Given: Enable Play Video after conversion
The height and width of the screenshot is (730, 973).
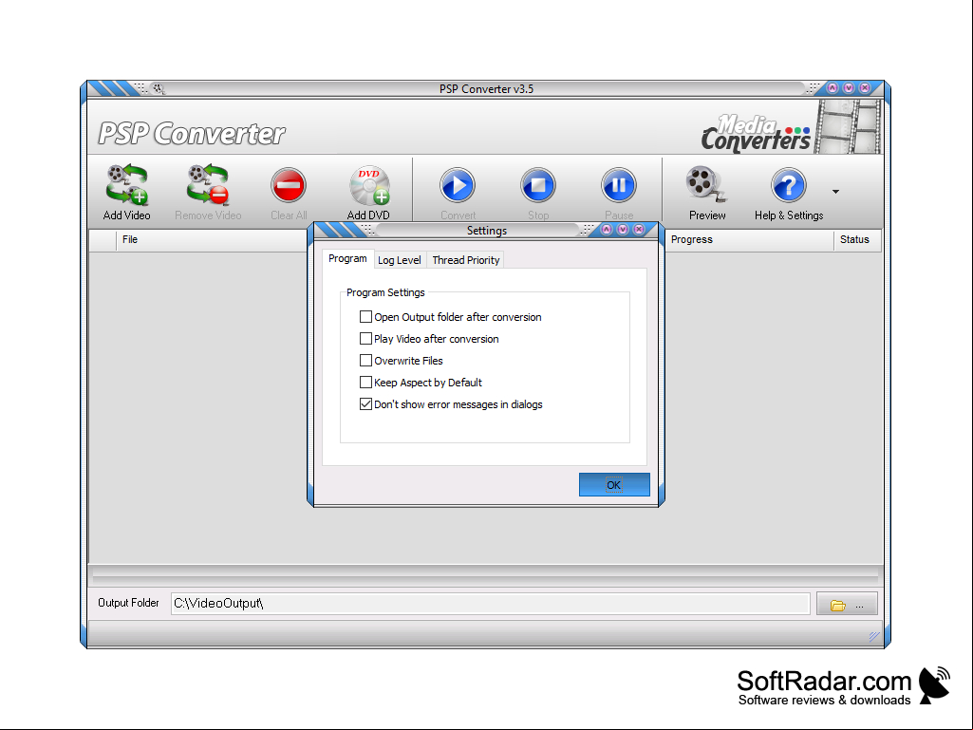Looking at the screenshot, I should (366, 339).
